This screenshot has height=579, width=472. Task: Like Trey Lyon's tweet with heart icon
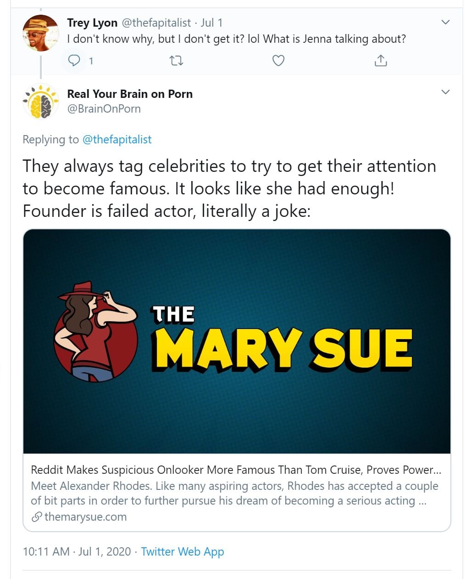pos(278,61)
